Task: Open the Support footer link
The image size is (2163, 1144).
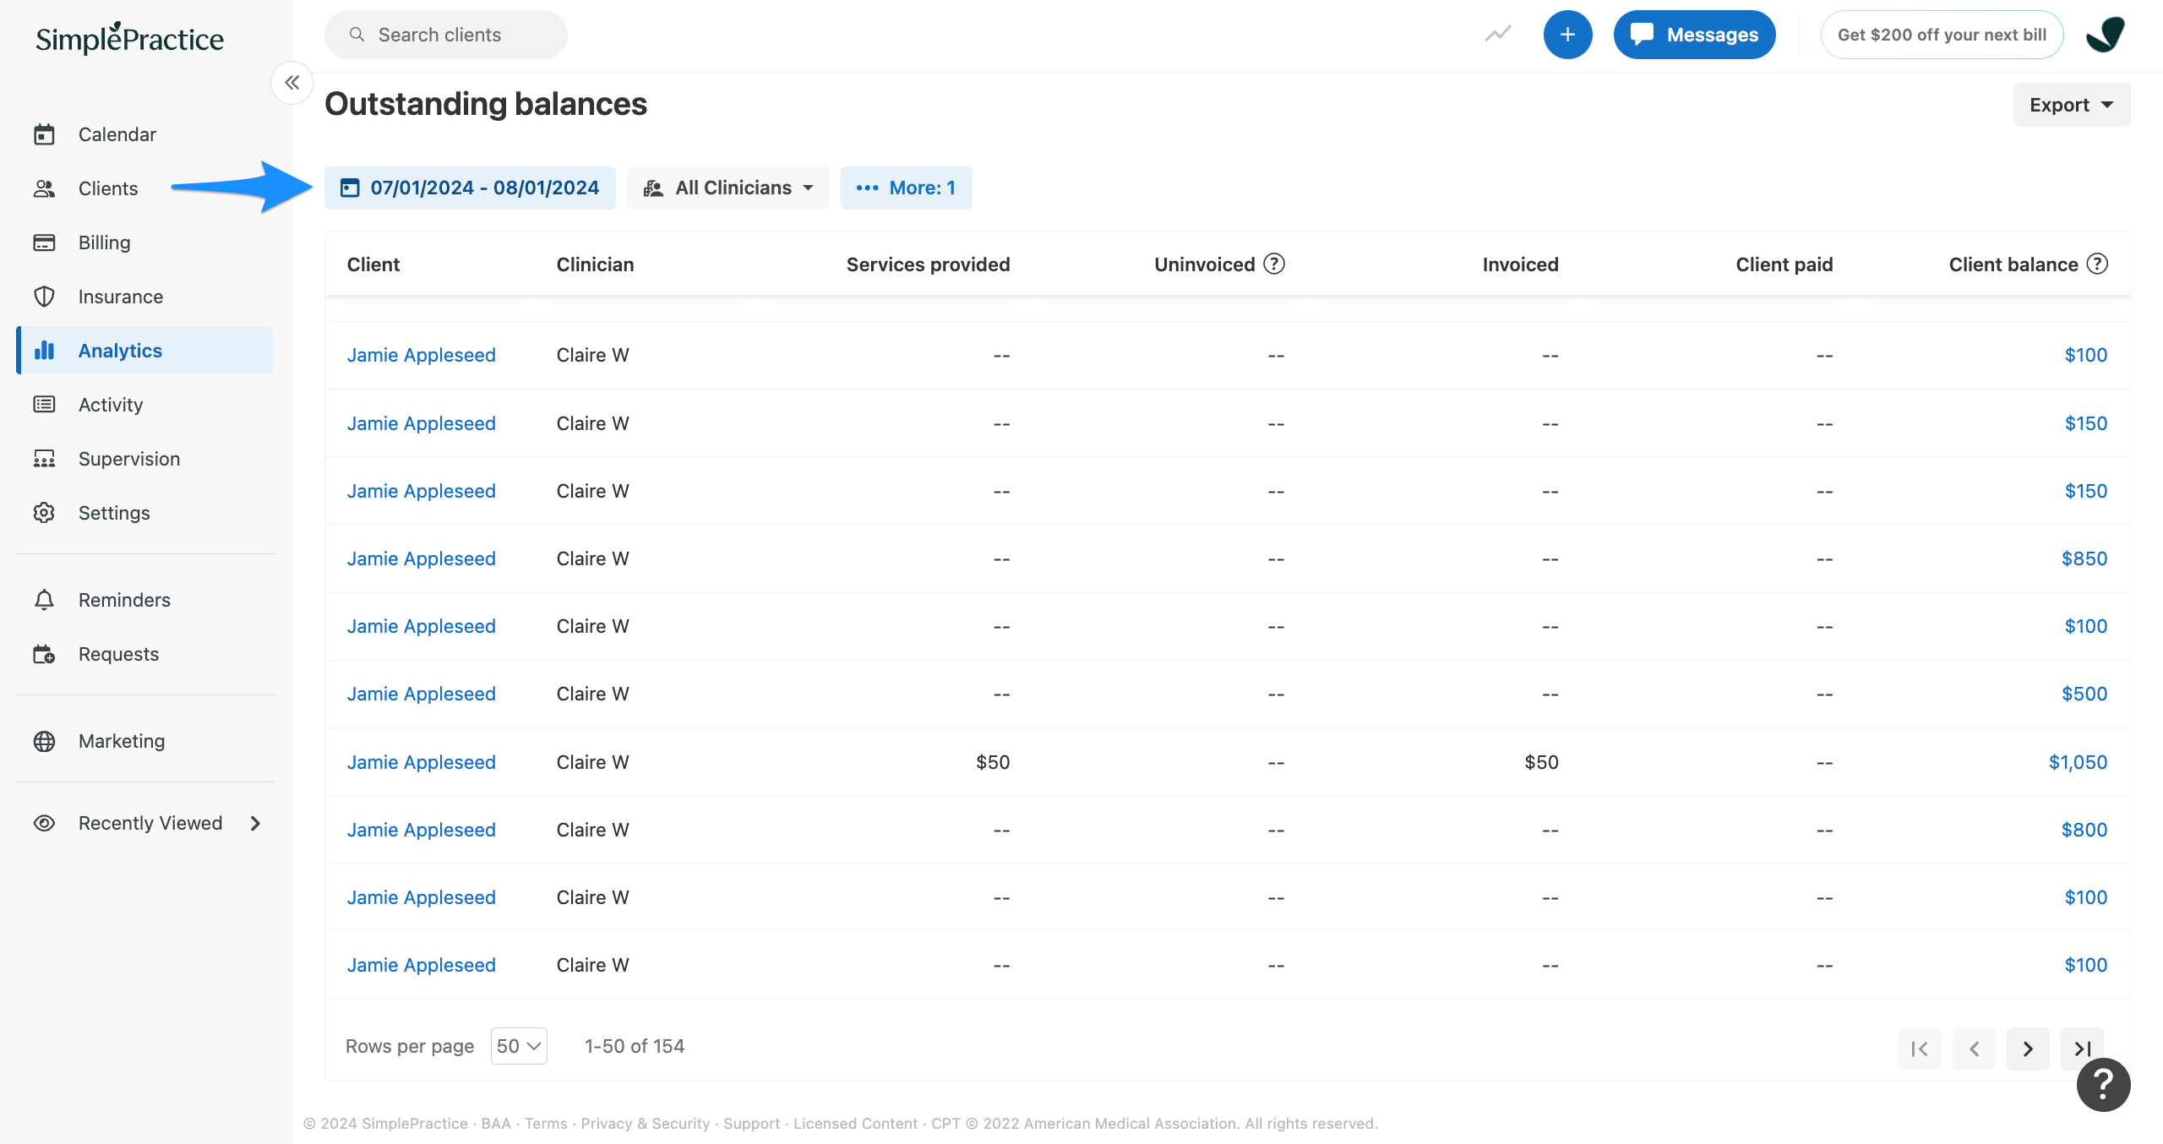Action: point(751,1123)
